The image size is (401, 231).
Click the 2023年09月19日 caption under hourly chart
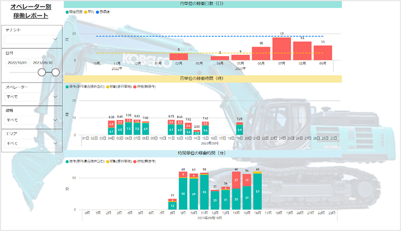click(x=210, y=218)
